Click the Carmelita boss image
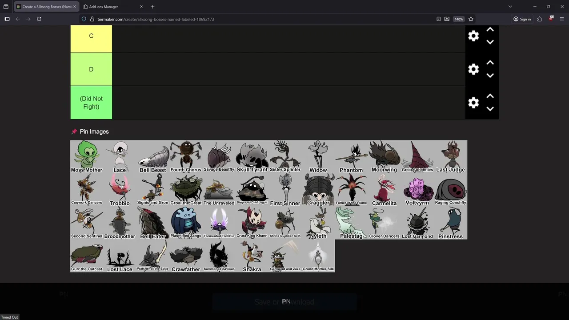The width and height of the screenshot is (569, 320). pyautogui.click(x=384, y=190)
